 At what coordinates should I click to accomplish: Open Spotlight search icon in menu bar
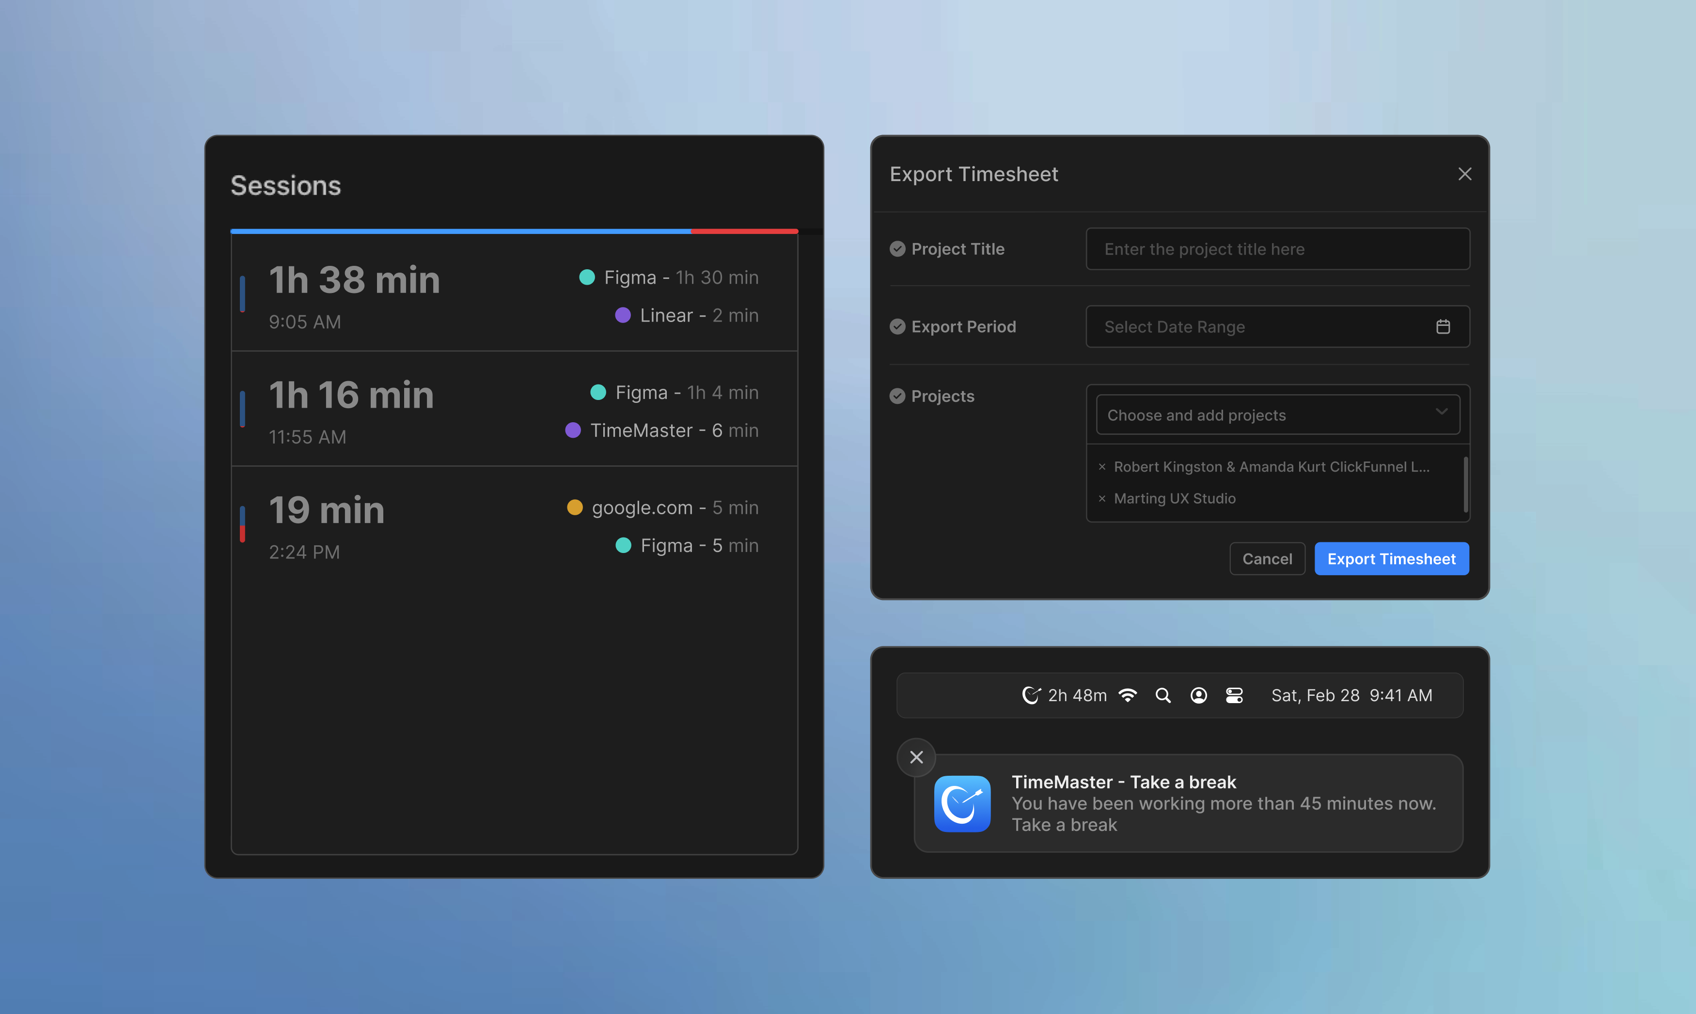1163,695
